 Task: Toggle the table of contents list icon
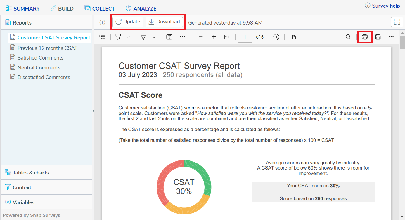[102, 37]
